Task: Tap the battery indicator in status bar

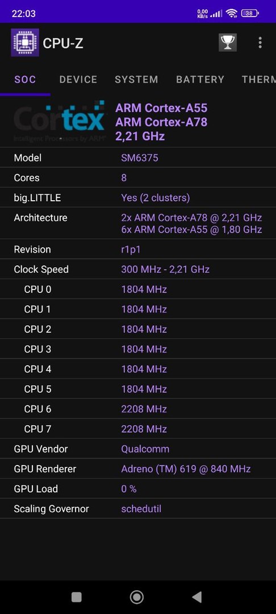Action: coord(250,13)
